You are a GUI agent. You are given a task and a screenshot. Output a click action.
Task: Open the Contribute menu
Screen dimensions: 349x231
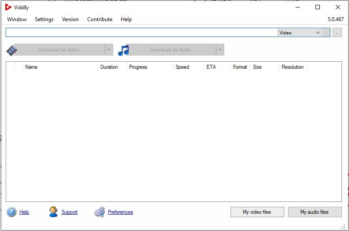100,19
